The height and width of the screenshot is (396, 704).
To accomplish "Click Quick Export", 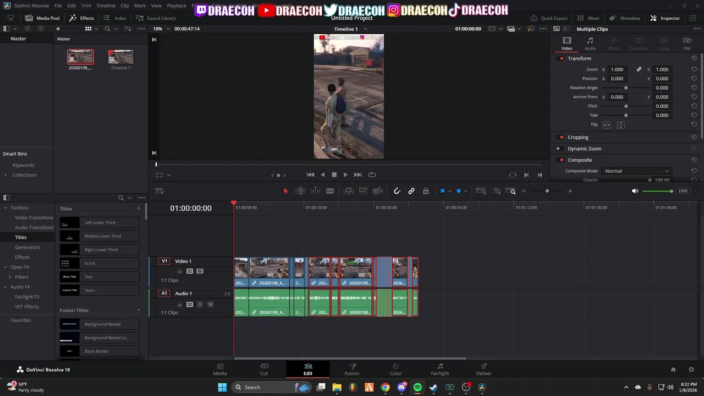I will tap(548, 18).
